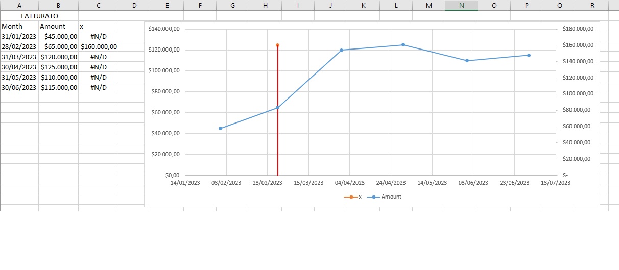Select the date cell 30/04/2023
The width and height of the screenshot is (619, 270).
click(x=19, y=67)
